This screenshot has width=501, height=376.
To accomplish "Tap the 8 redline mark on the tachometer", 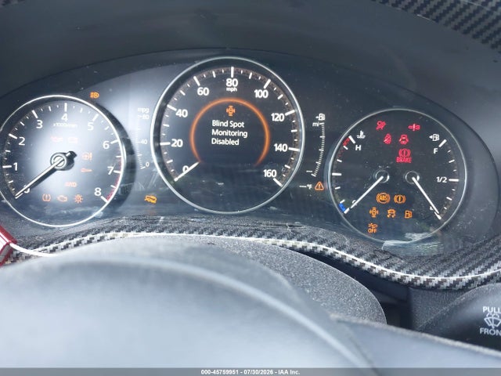I will coord(97,192).
